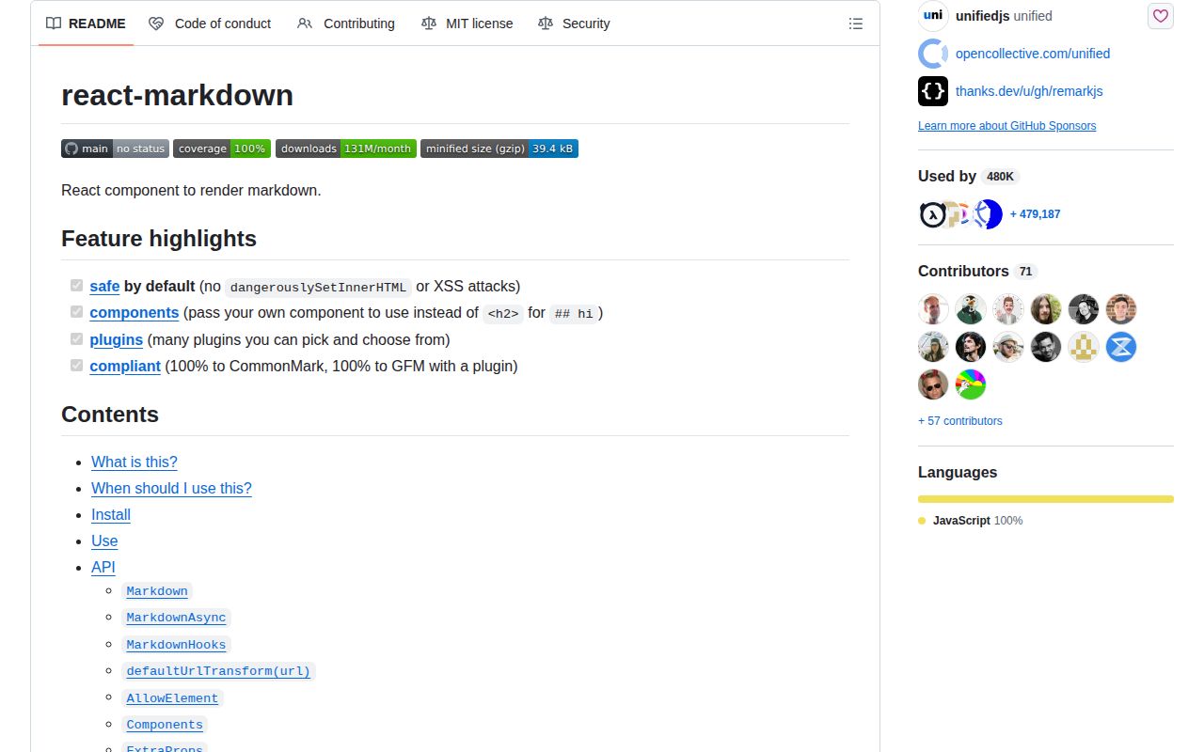The height and width of the screenshot is (752, 1204).
Task: Open the blue hourglass contributor avatar
Action: click(1121, 347)
